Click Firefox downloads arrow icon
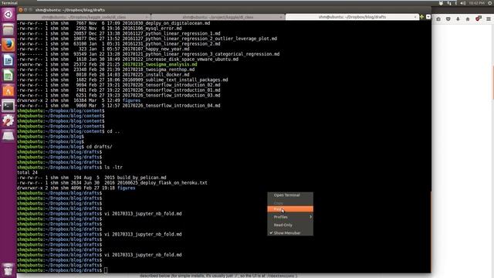This screenshot has height=278, width=494. pyautogui.click(x=458, y=19)
